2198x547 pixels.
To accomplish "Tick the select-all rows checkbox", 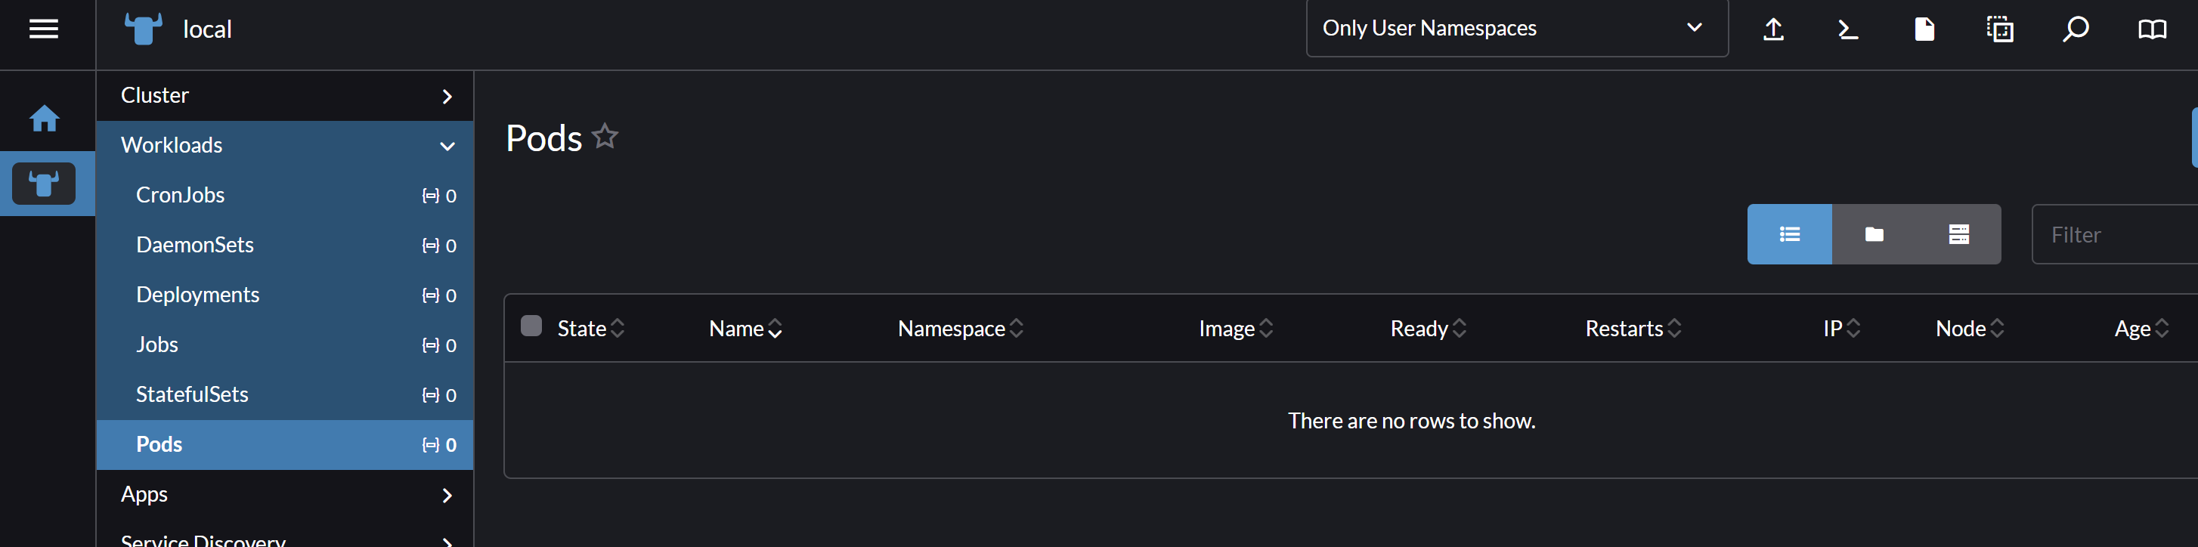I will pyautogui.click(x=531, y=326).
